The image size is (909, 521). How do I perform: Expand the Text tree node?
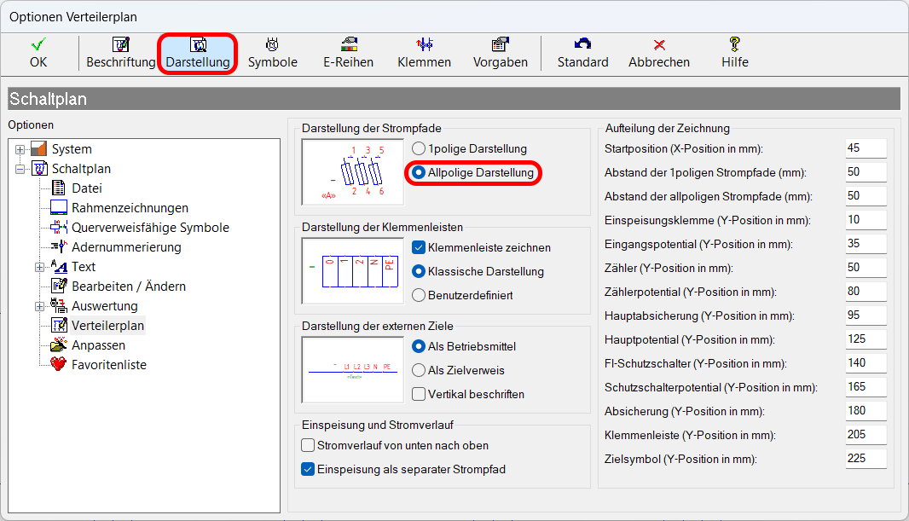click(x=40, y=267)
